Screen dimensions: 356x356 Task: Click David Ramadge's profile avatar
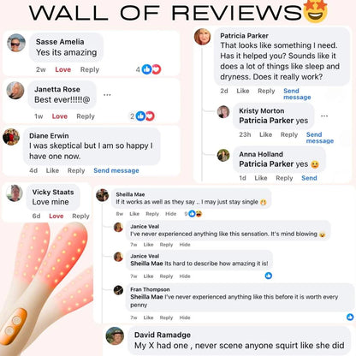(x=115, y=335)
